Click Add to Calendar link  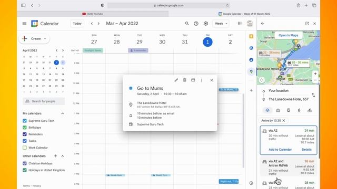(280, 150)
